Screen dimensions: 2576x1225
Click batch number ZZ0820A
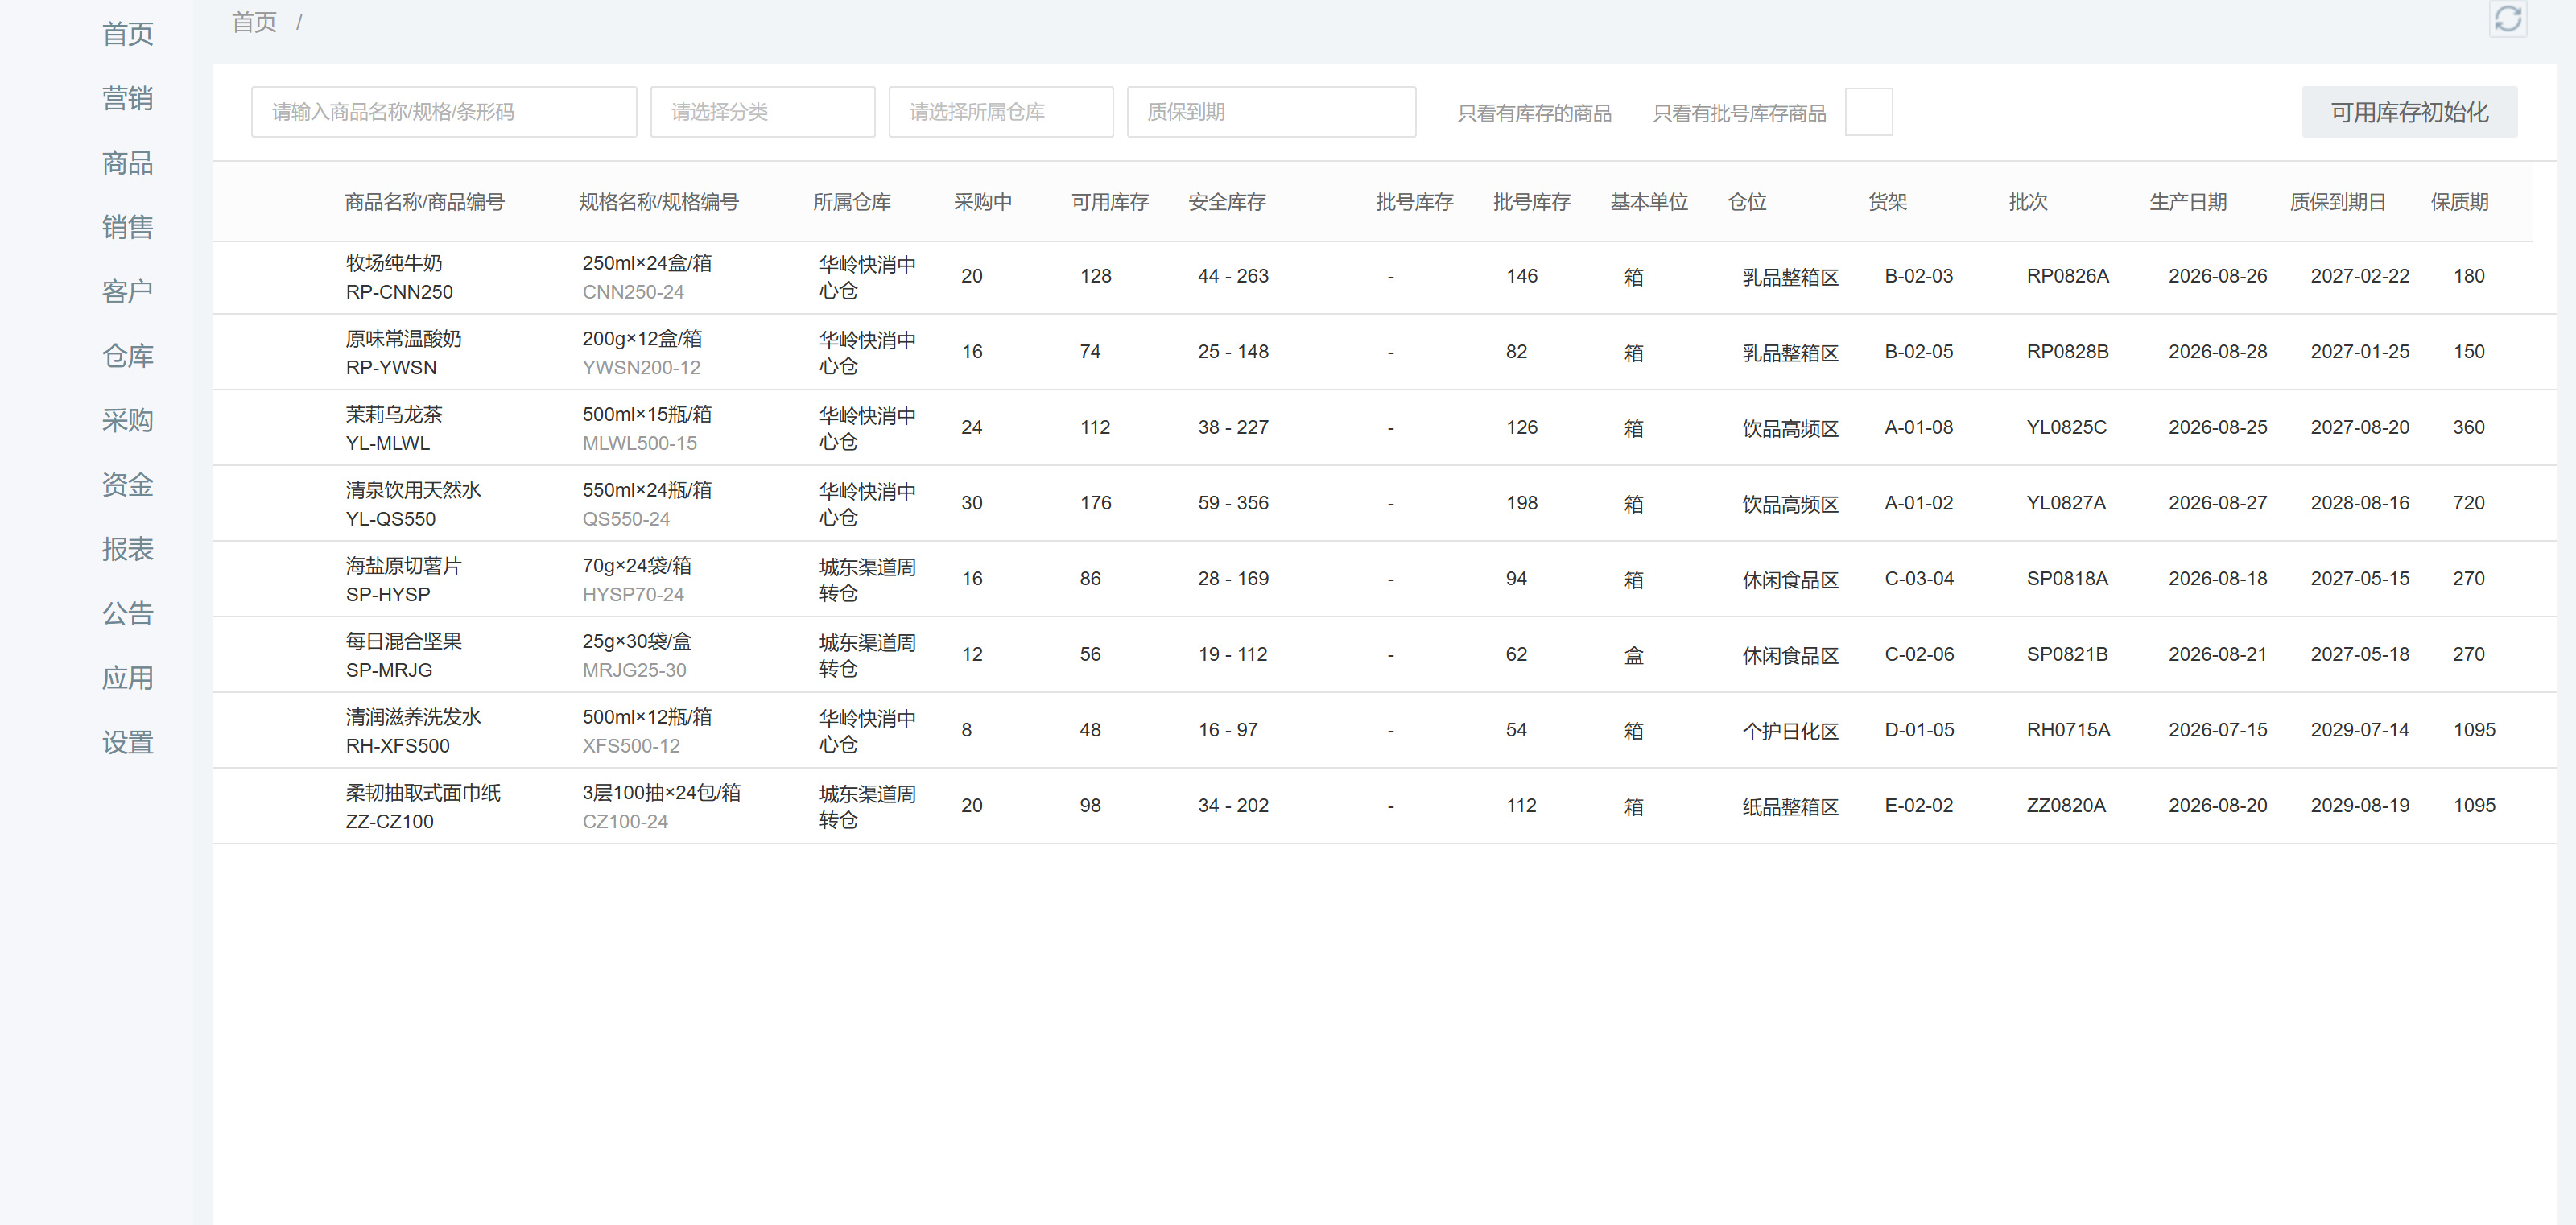2066,806
